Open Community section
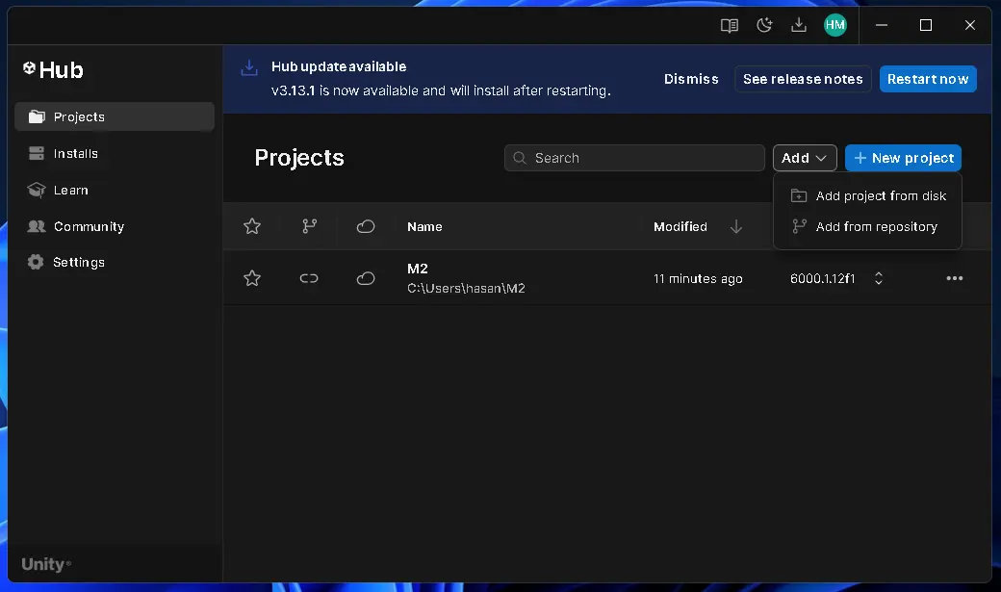1001x592 pixels. click(115, 227)
